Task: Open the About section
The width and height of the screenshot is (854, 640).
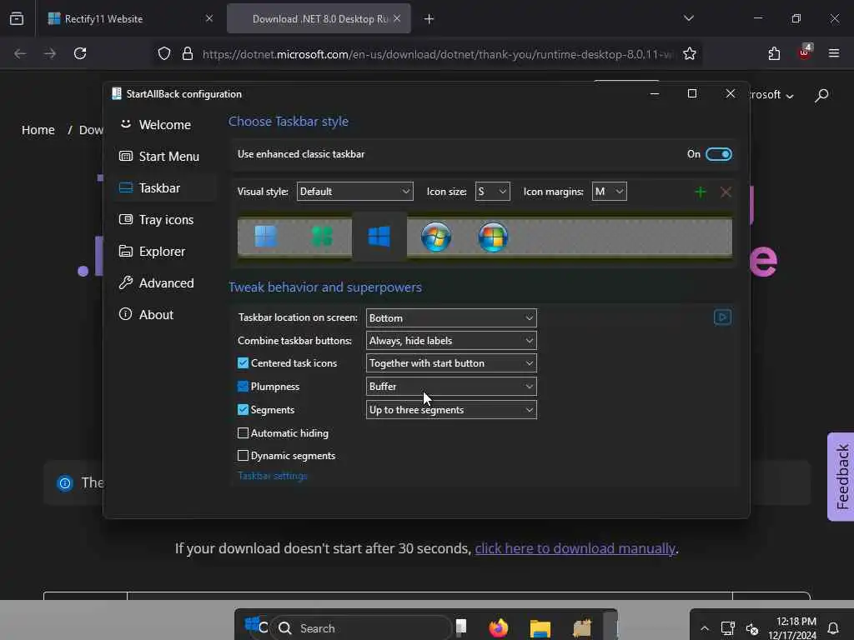Action: 164,314
